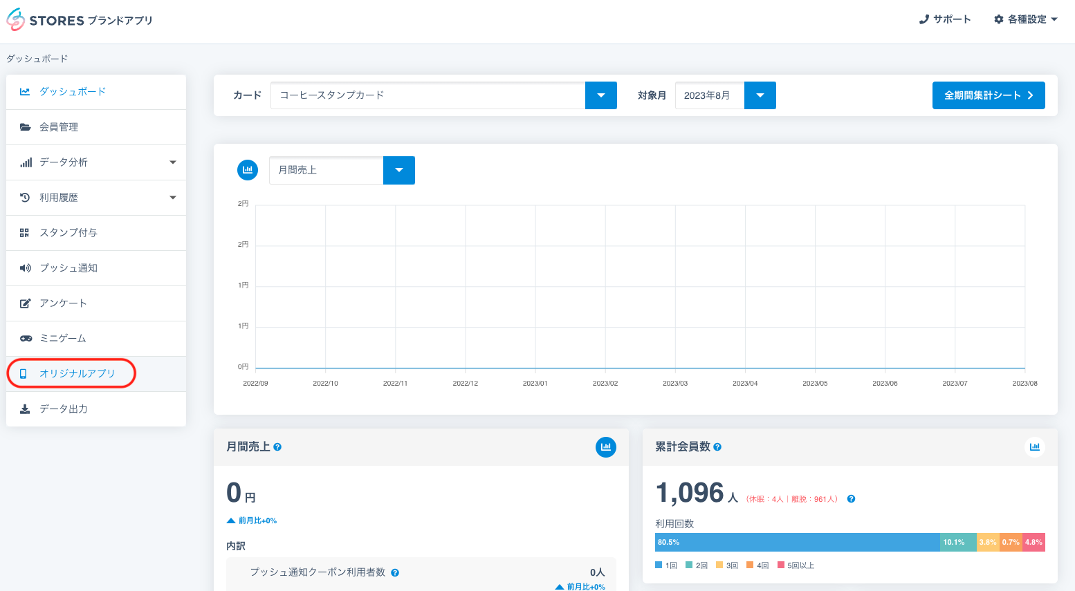
Task: Open プッシュ通知 in the sidebar
Action: (x=96, y=268)
